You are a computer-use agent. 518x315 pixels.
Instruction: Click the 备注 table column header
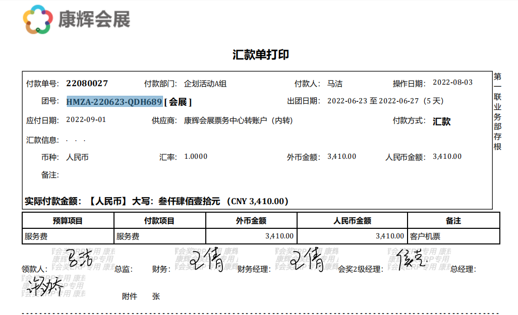tap(453, 221)
